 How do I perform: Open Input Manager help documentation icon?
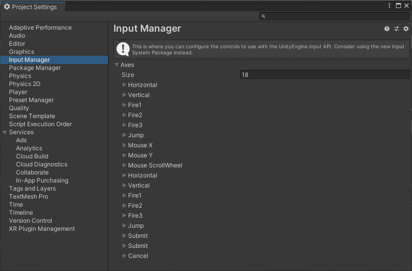point(387,29)
